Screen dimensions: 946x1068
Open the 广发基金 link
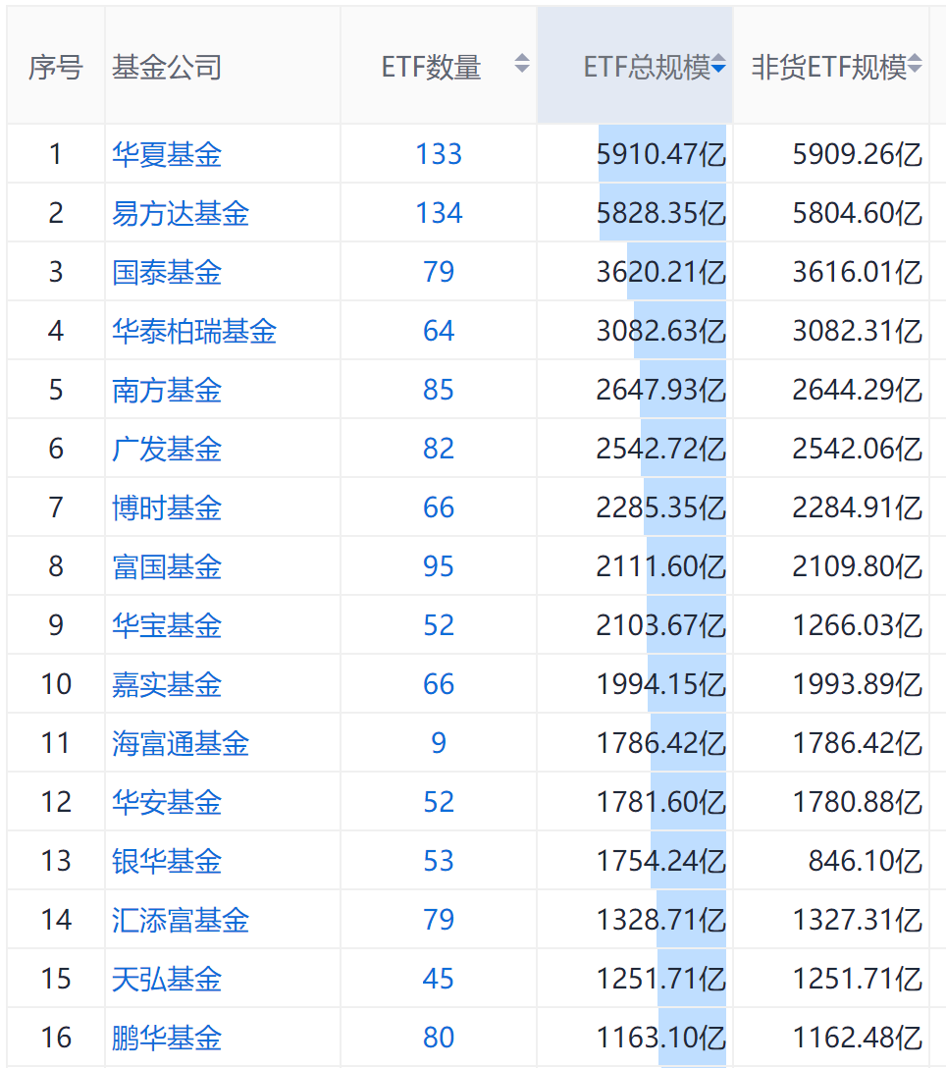pyautogui.click(x=167, y=449)
